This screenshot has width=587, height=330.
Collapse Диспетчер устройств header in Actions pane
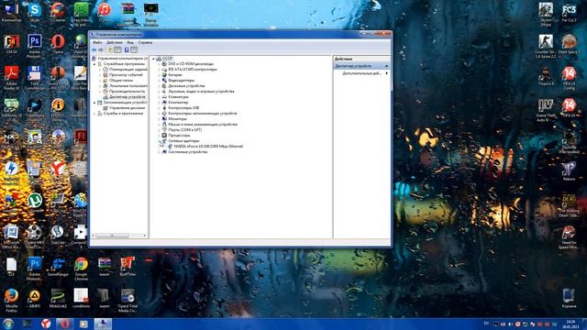coord(386,66)
